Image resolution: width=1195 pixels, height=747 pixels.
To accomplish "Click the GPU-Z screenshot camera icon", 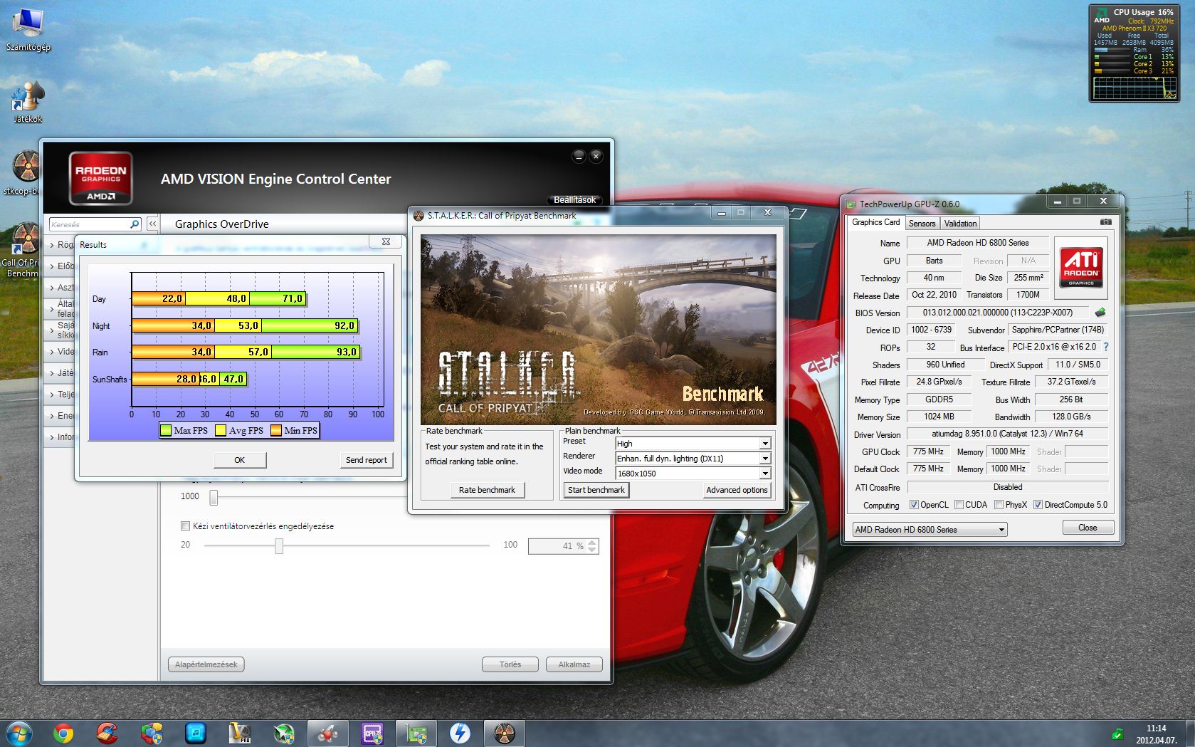I will tap(1105, 222).
